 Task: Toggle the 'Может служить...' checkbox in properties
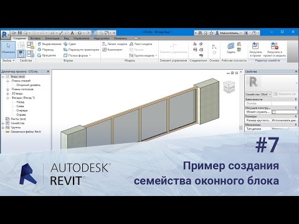click(x=274, y=112)
